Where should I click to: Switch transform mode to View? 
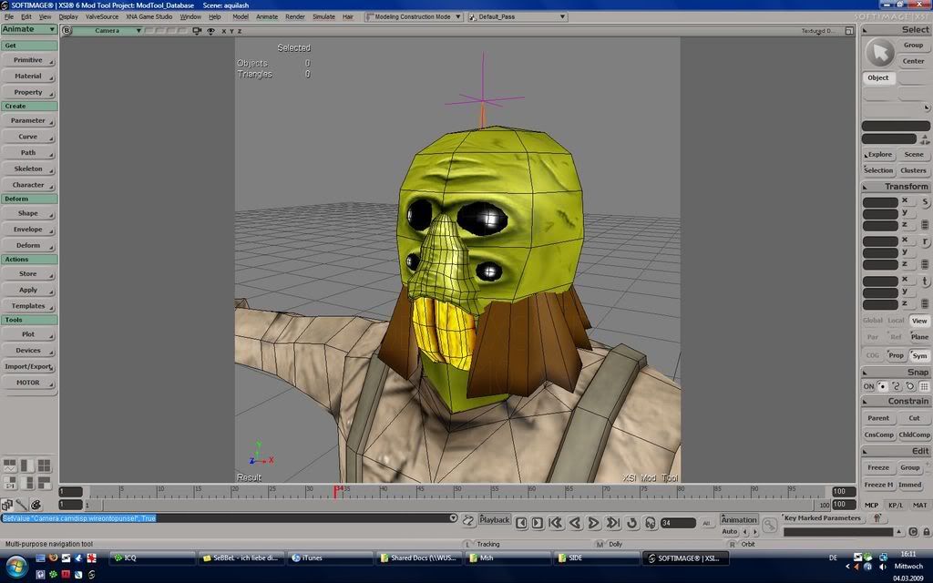point(919,321)
